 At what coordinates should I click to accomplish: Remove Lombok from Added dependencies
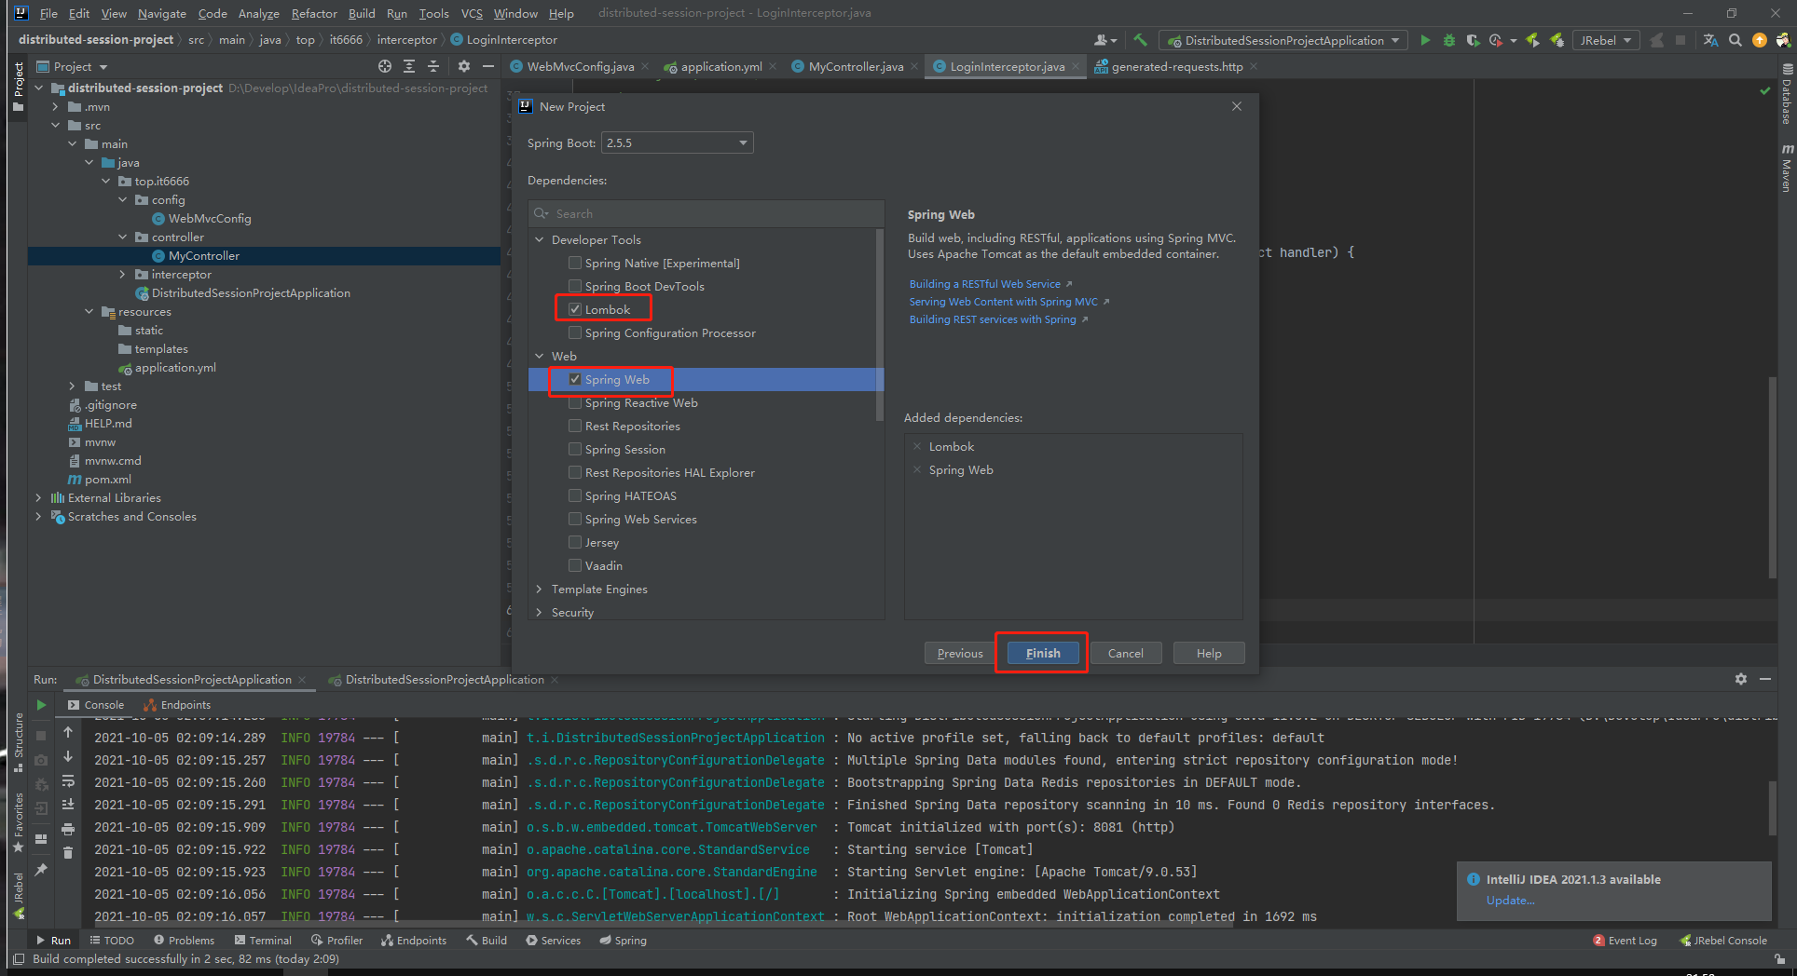tap(917, 446)
